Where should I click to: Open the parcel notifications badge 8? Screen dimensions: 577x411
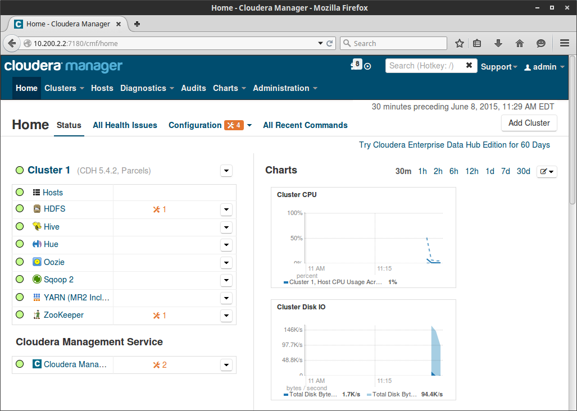356,65
